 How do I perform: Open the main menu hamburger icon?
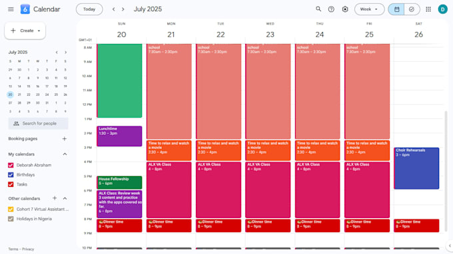11,9
